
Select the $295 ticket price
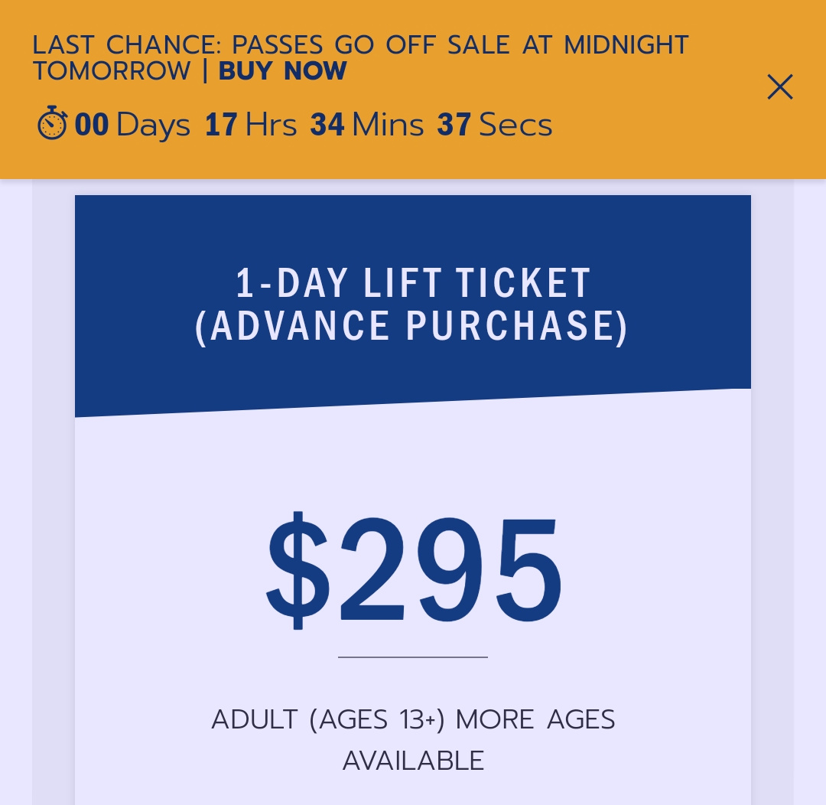coord(414,570)
